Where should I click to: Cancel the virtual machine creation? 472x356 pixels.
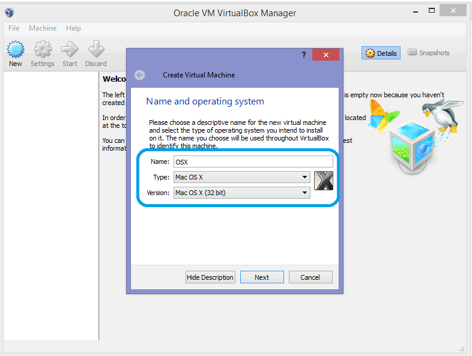pos(310,277)
